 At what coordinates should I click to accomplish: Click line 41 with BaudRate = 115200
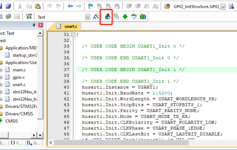pos(127,93)
